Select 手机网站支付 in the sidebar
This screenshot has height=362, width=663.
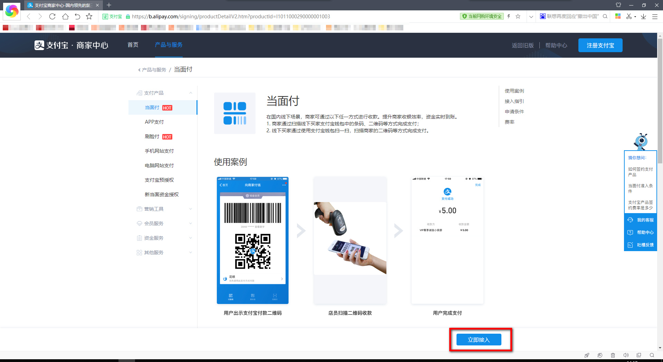pos(159,151)
